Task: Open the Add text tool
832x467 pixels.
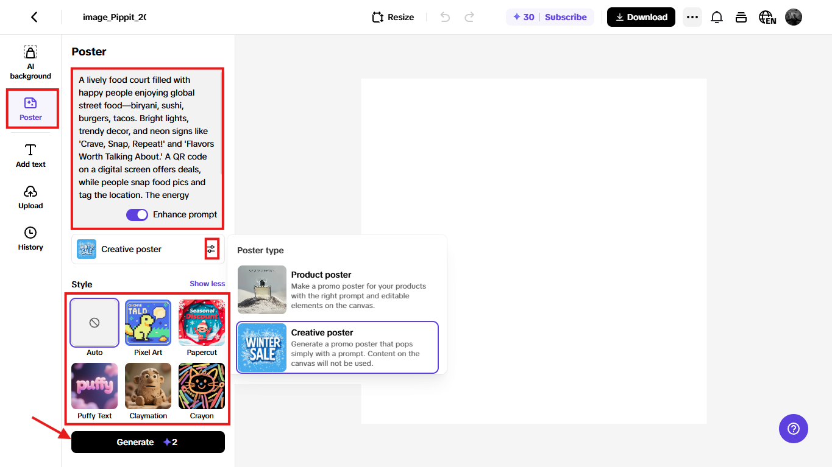Action: coord(30,156)
